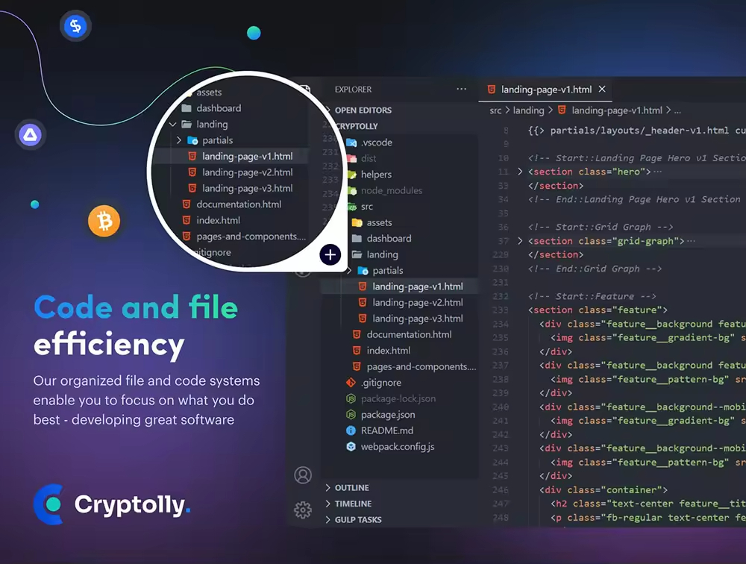This screenshot has height=564, width=746.
Task: Unfold the hero section at line 11
Action: coord(520,172)
